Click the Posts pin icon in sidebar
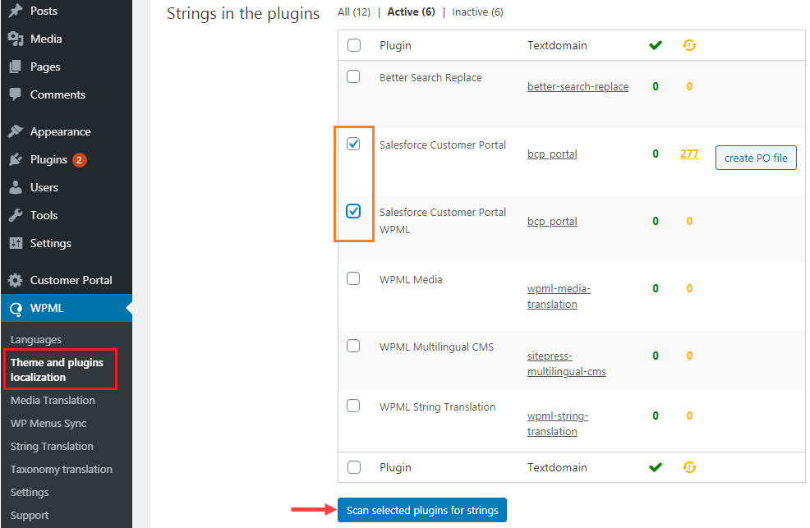The width and height of the screenshot is (810, 528). click(16, 11)
